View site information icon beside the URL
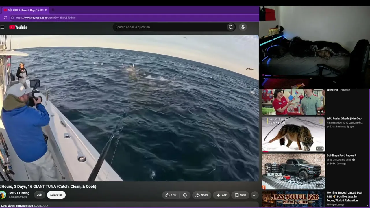The width and height of the screenshot is (370, 208). click(x=12, y=18)
